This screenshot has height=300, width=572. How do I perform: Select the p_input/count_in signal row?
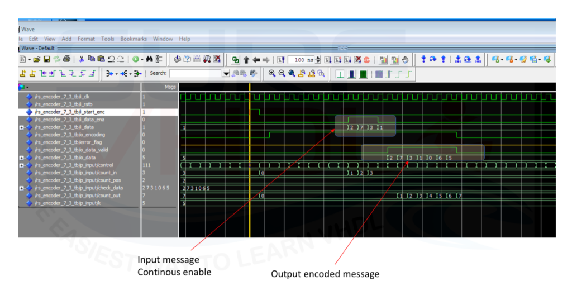pos(79,173)
